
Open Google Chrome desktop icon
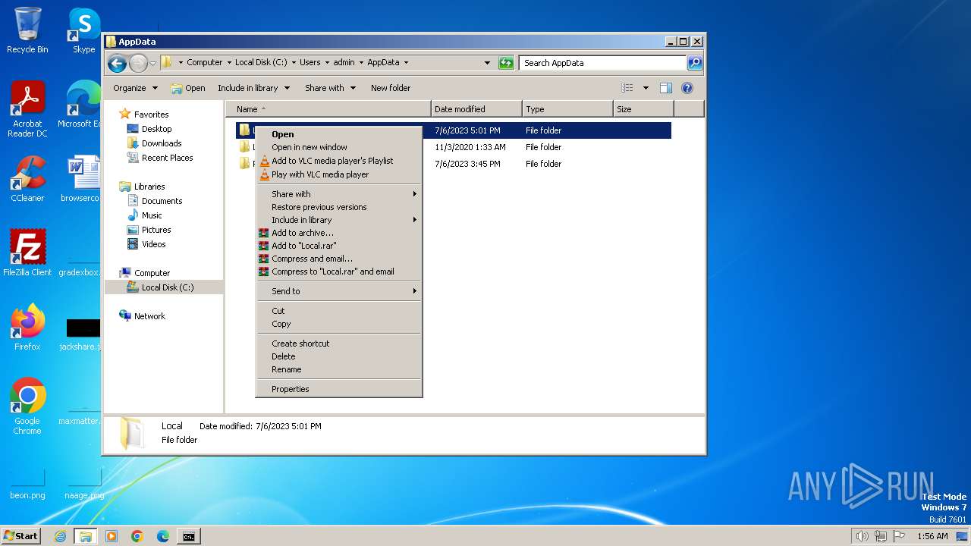pos(27,406)
